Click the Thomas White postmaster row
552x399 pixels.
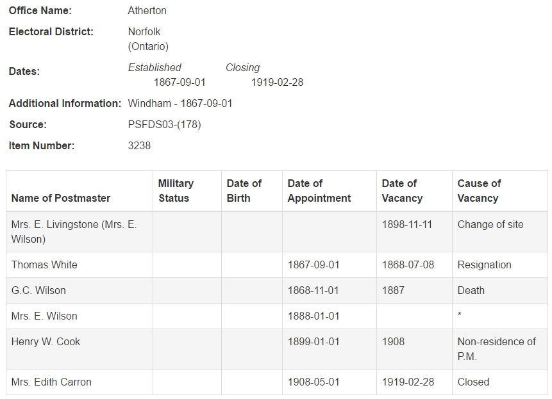277,265
